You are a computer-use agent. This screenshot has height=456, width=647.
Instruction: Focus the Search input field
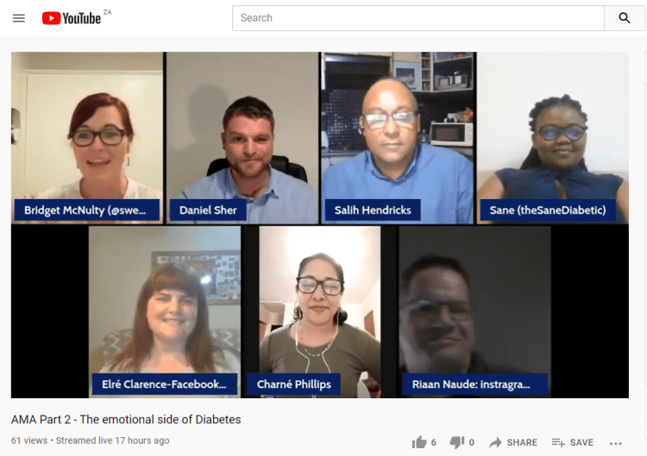pos(418,18)
